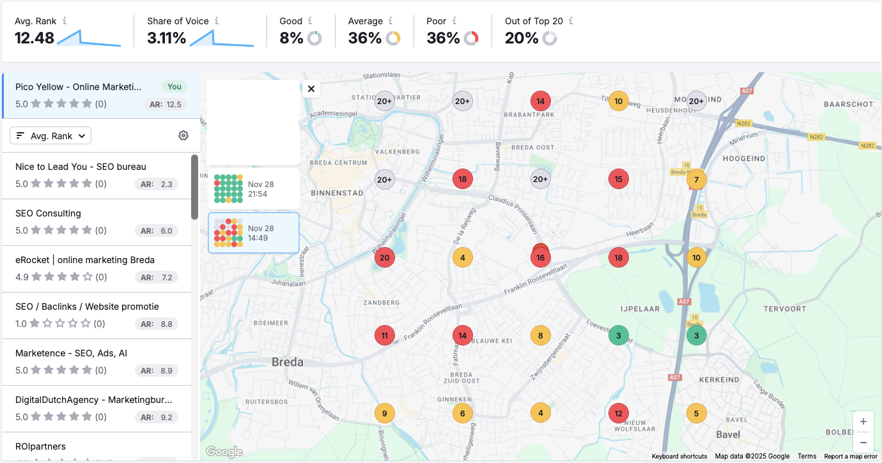Select the Pico Yellow listing marked You
882x463 pixels.
click(x=96, y=95)
